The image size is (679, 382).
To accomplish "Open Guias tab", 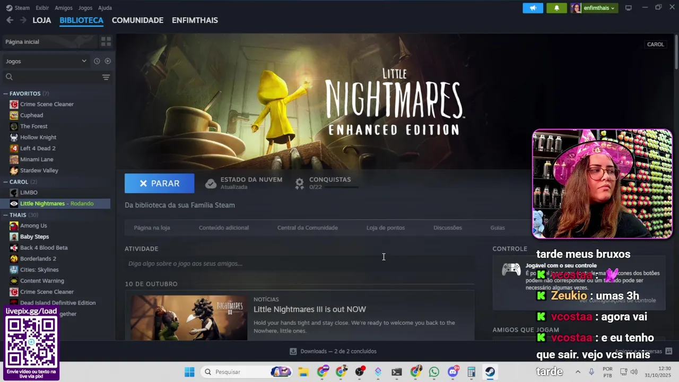I will tap(498, 228).
